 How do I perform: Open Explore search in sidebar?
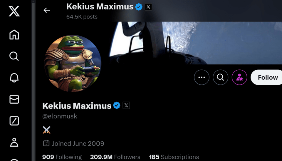(14, 56)
